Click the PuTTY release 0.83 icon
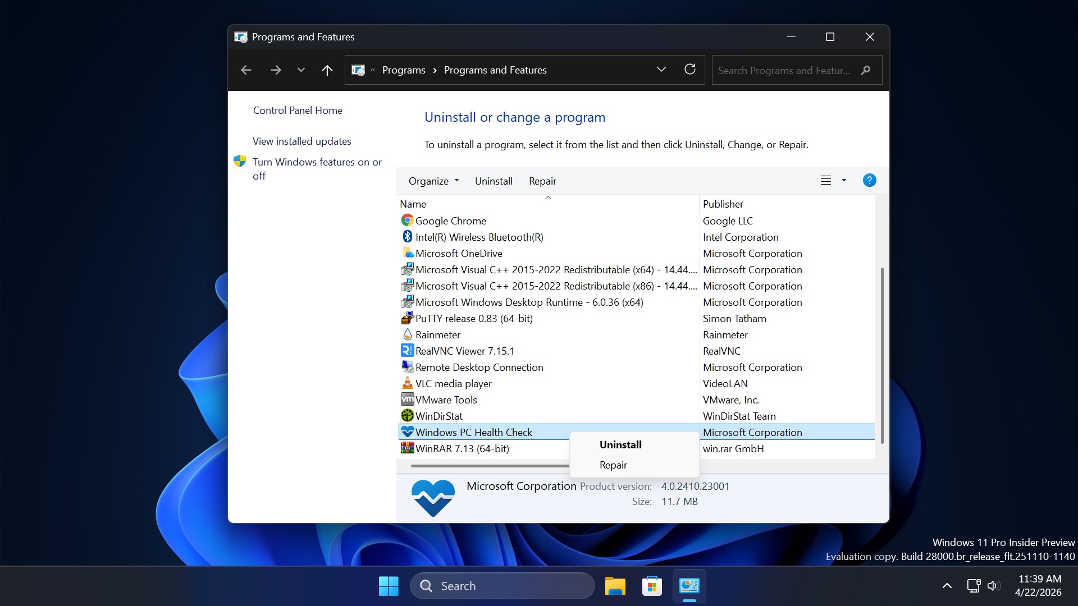This screenshot has width=1078, height=606. tap(407, 318)
